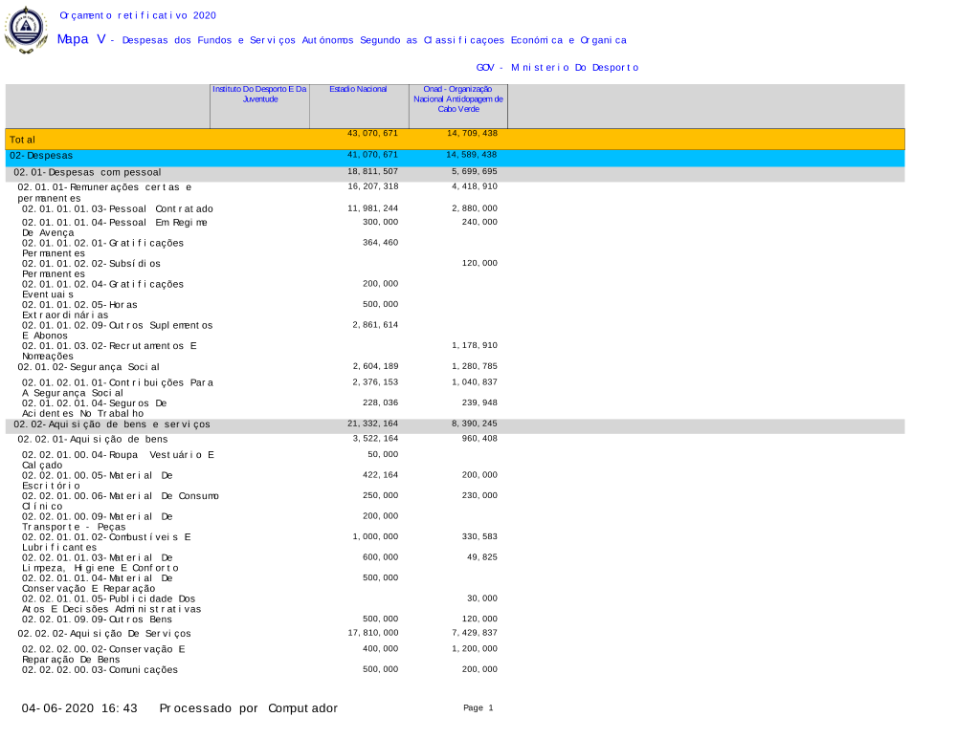Select the 'Horas Extraordinárias' line item
Screen dimensions: 957x739
click(x=79, y=310)
